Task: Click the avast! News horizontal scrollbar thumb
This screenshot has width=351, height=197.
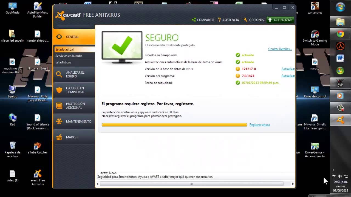Action: 191,184
